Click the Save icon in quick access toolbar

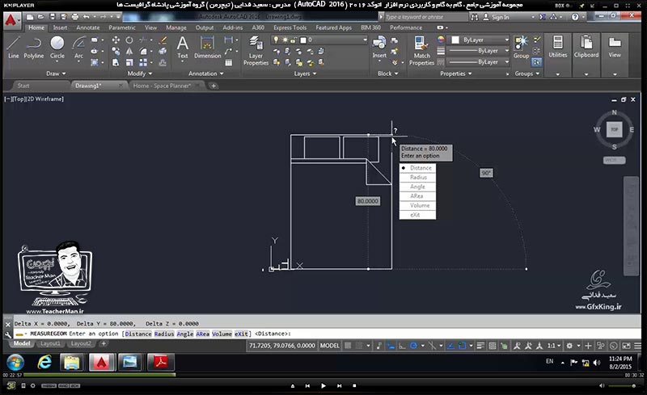pos(53,17)
